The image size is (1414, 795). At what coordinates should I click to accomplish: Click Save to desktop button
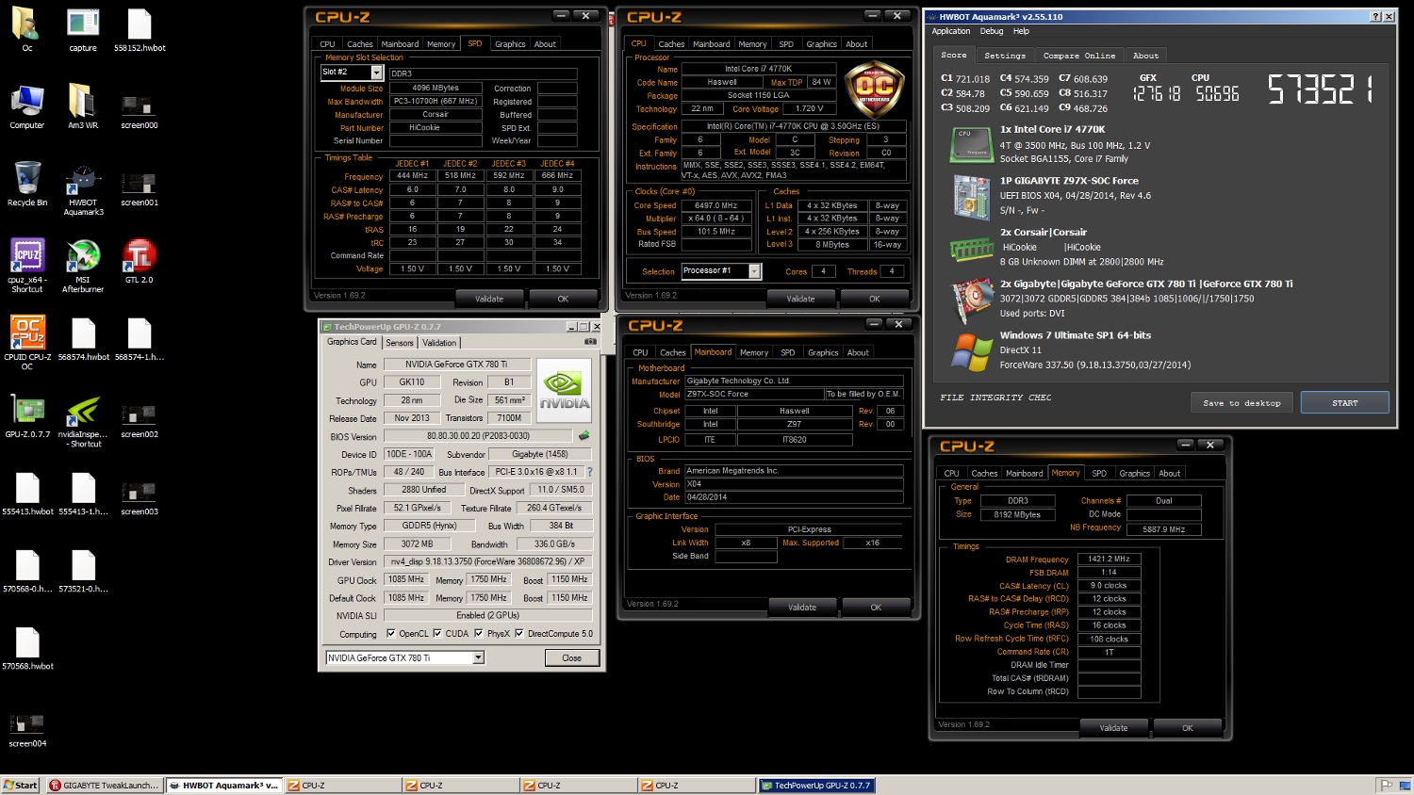pyautogui.click(x=1241, y=402)
